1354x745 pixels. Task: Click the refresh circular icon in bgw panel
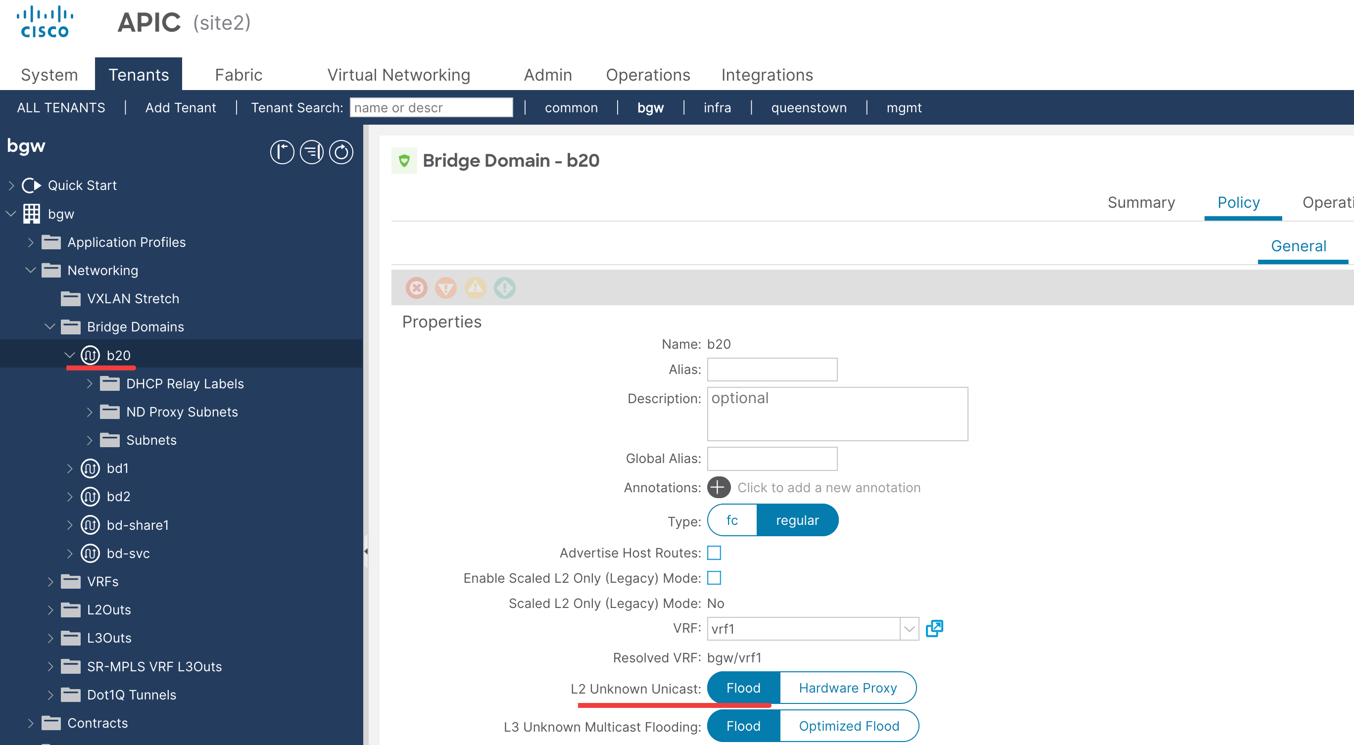[x=341, y=152]
